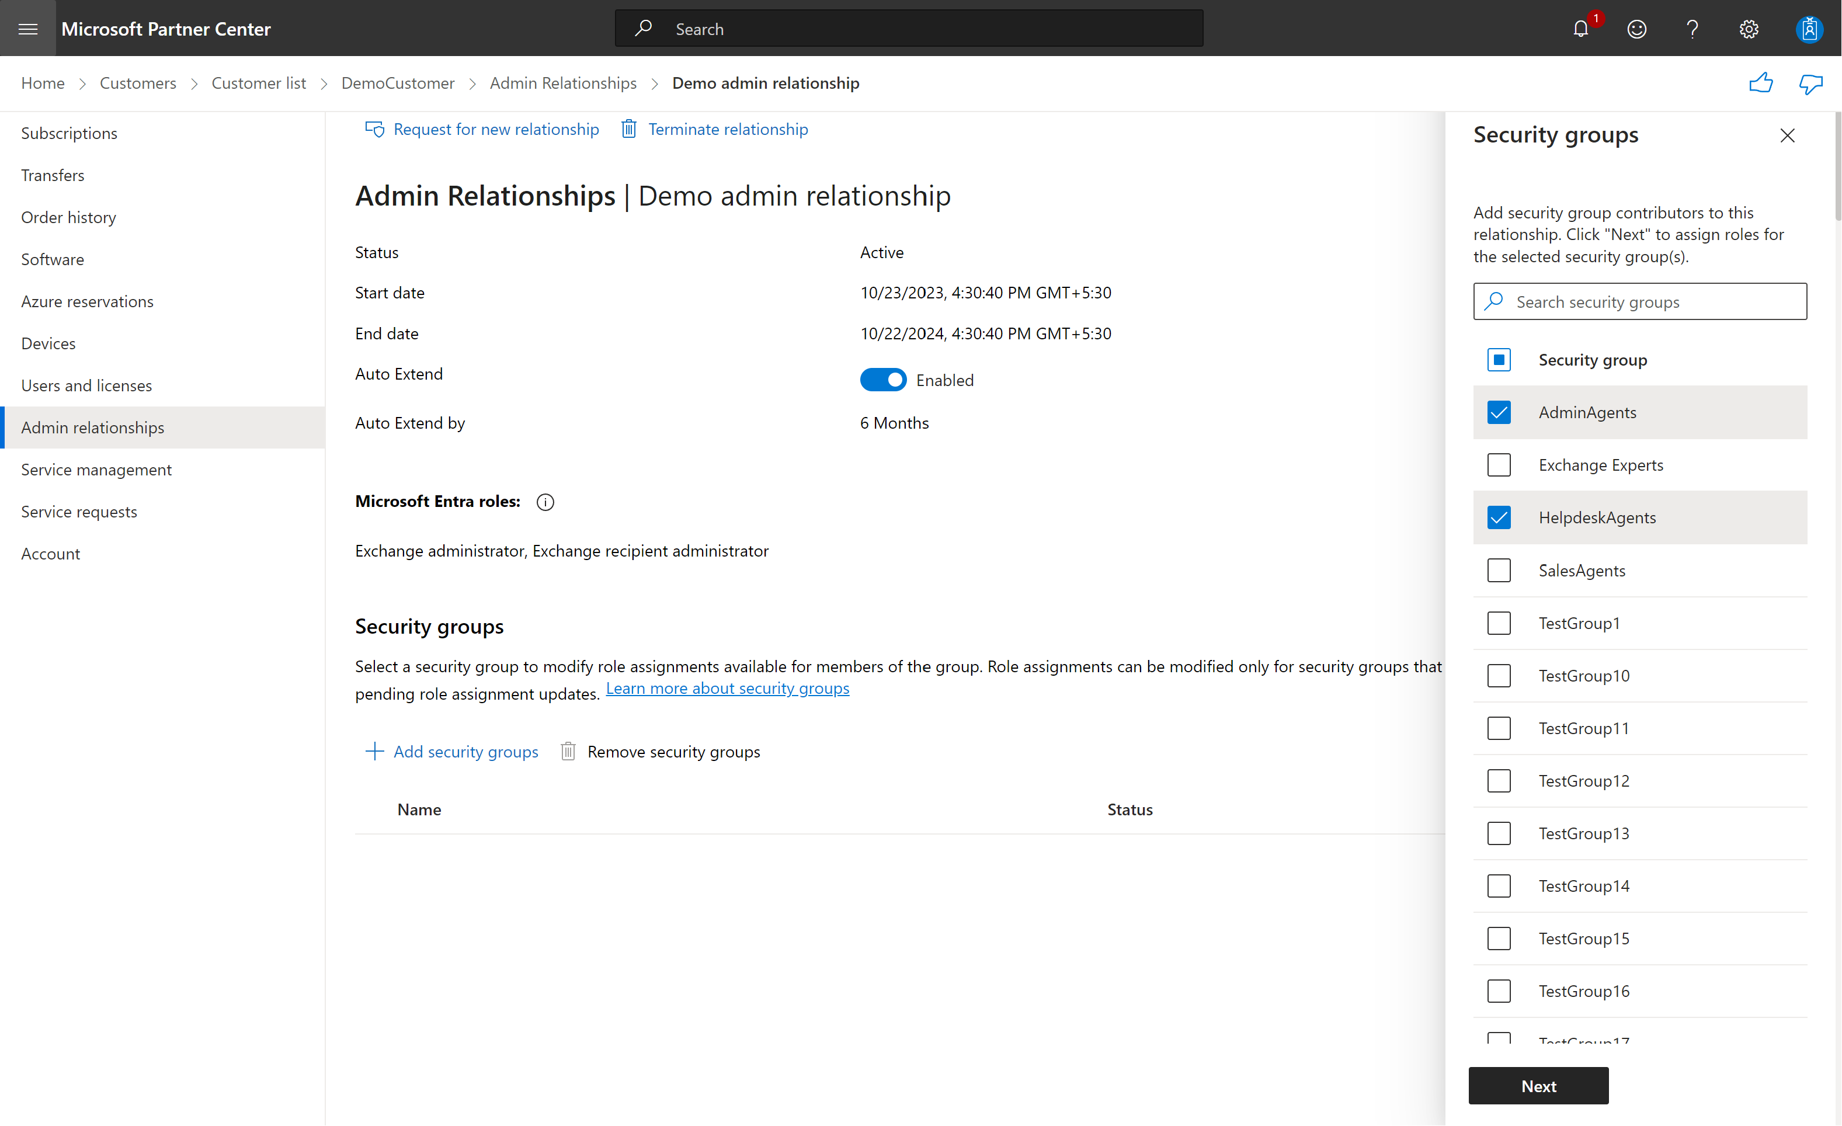Screen dimensions: 1842x1126
Task: Click the Request for new relationship icon
Action: (374, 129)
